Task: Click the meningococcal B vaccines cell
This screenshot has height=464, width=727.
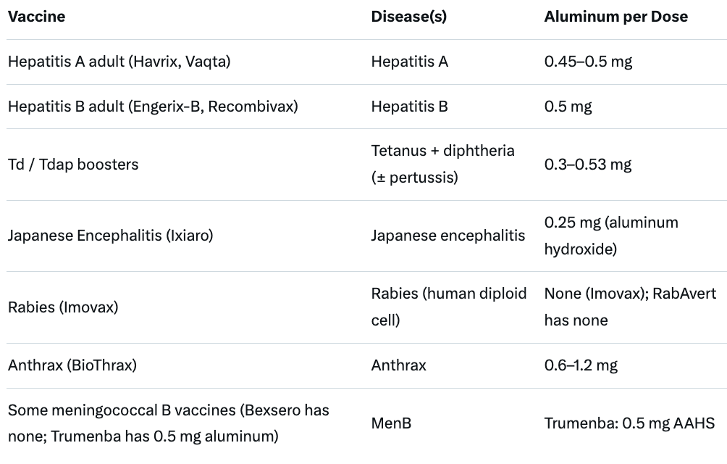Action: point(168,423)
